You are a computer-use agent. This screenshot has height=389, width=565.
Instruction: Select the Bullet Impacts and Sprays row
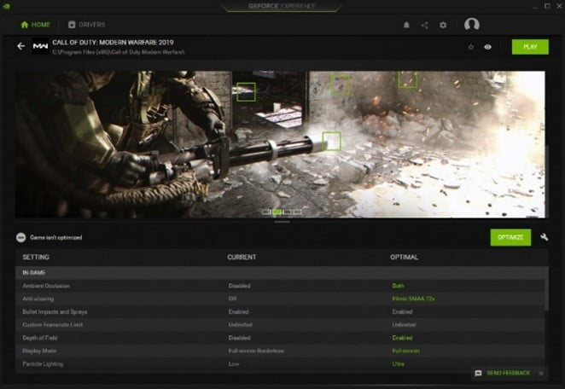point(280,311)
